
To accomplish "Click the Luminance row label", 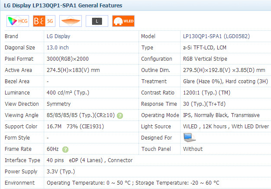I will 17,92.
